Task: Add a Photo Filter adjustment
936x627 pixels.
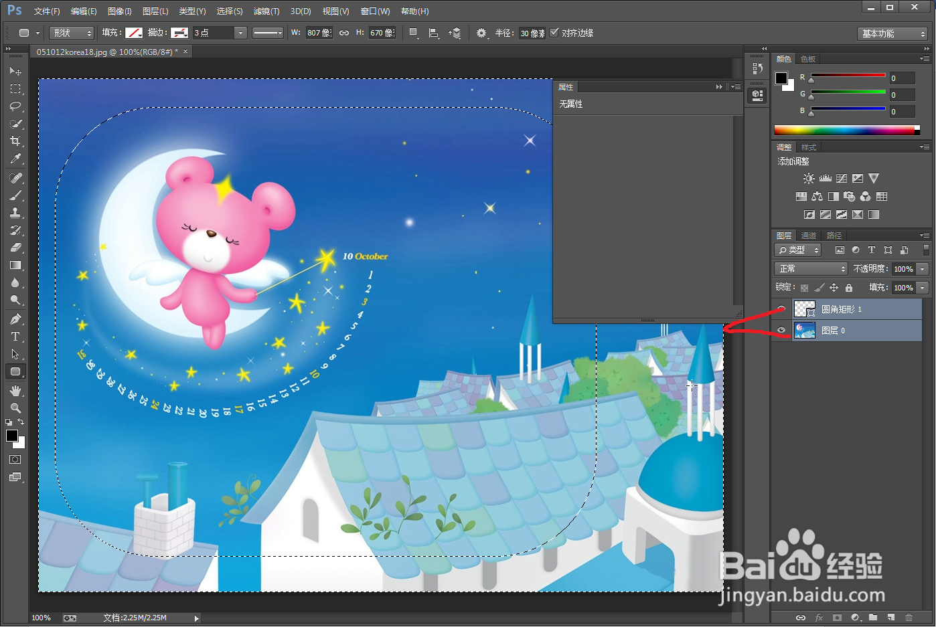Action: (x=850, y=197)
